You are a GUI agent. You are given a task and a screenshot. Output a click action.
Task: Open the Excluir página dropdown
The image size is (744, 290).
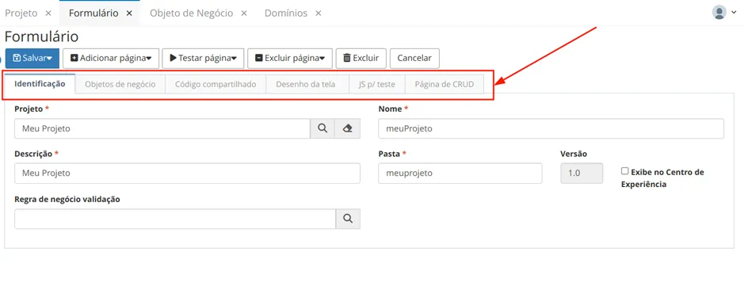(x=290, y=59)
